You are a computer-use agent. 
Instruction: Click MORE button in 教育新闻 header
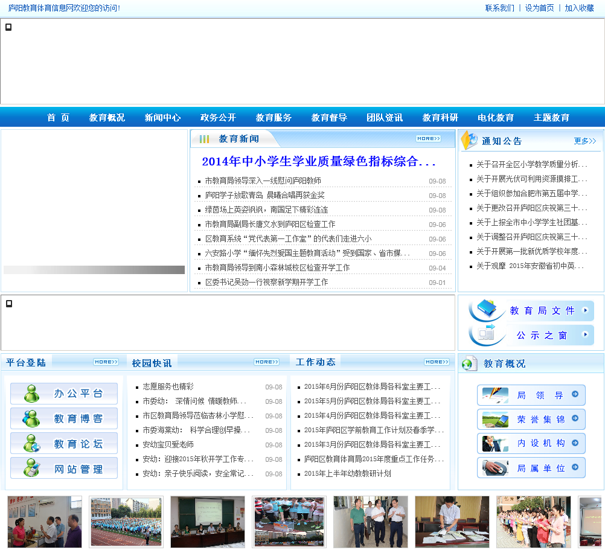428,138
